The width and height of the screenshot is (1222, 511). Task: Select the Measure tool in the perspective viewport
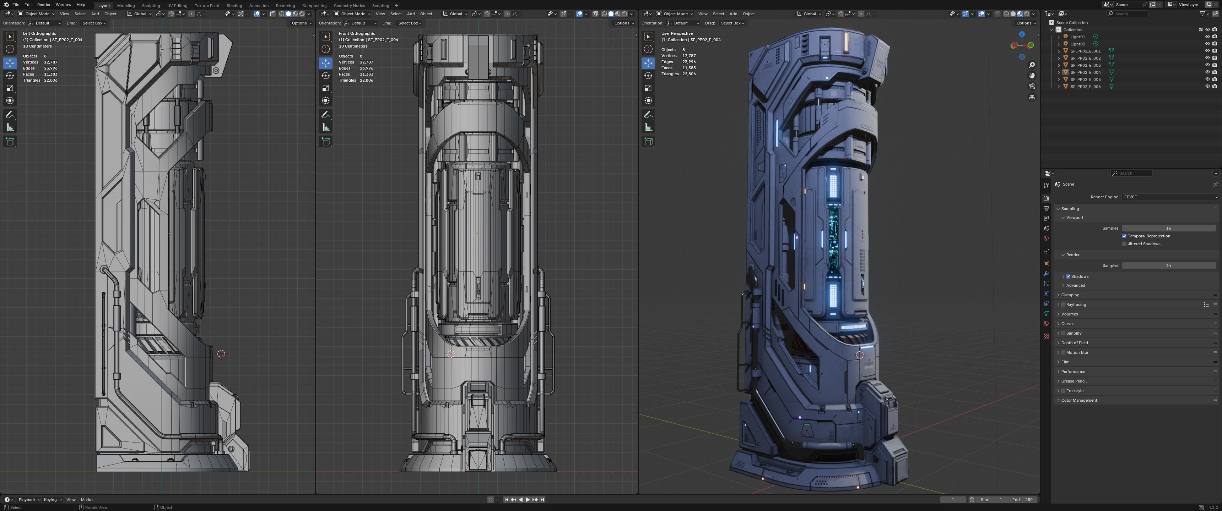coord(648,127)
